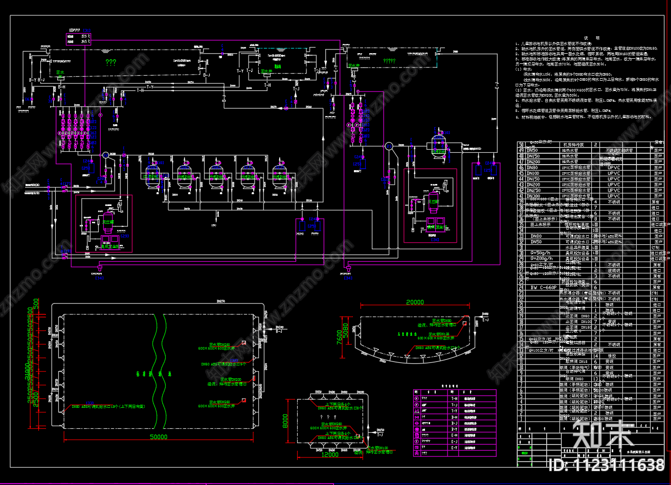Click 止回阀 DN100 table entry
This screenshot has width=671, height=485.
[578, 322]
